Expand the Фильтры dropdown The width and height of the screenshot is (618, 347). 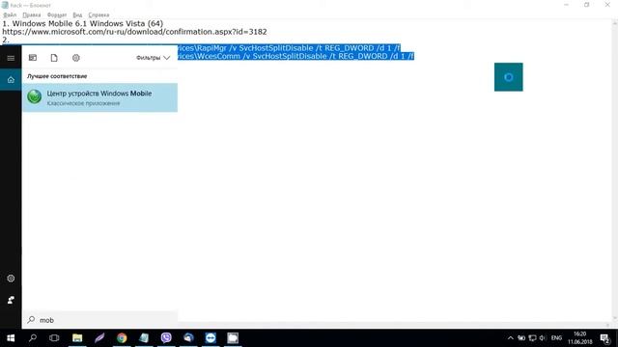point(153,58)
